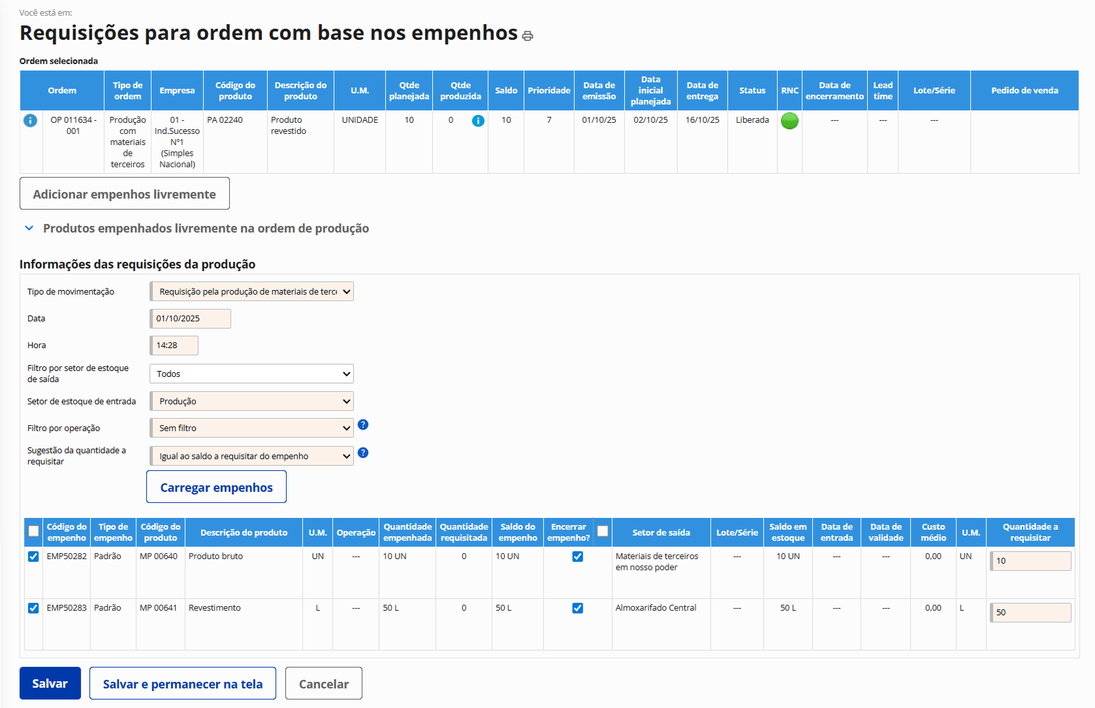Screen dimensions: 1095x708
Task: Click the Data input field
Action: click(191, 319)
